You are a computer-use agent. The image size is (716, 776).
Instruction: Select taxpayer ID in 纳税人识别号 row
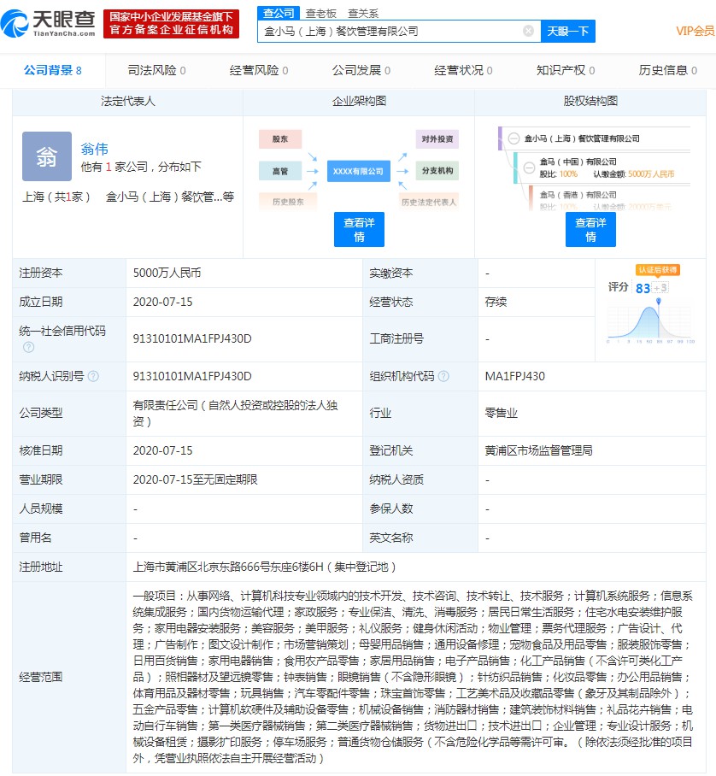192,377
